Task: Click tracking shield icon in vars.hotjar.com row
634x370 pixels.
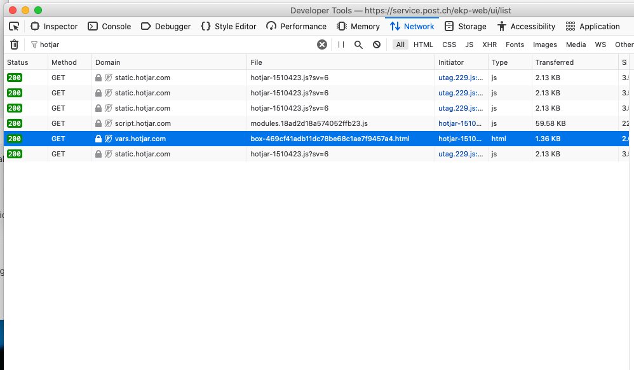Action: point(109,139)
